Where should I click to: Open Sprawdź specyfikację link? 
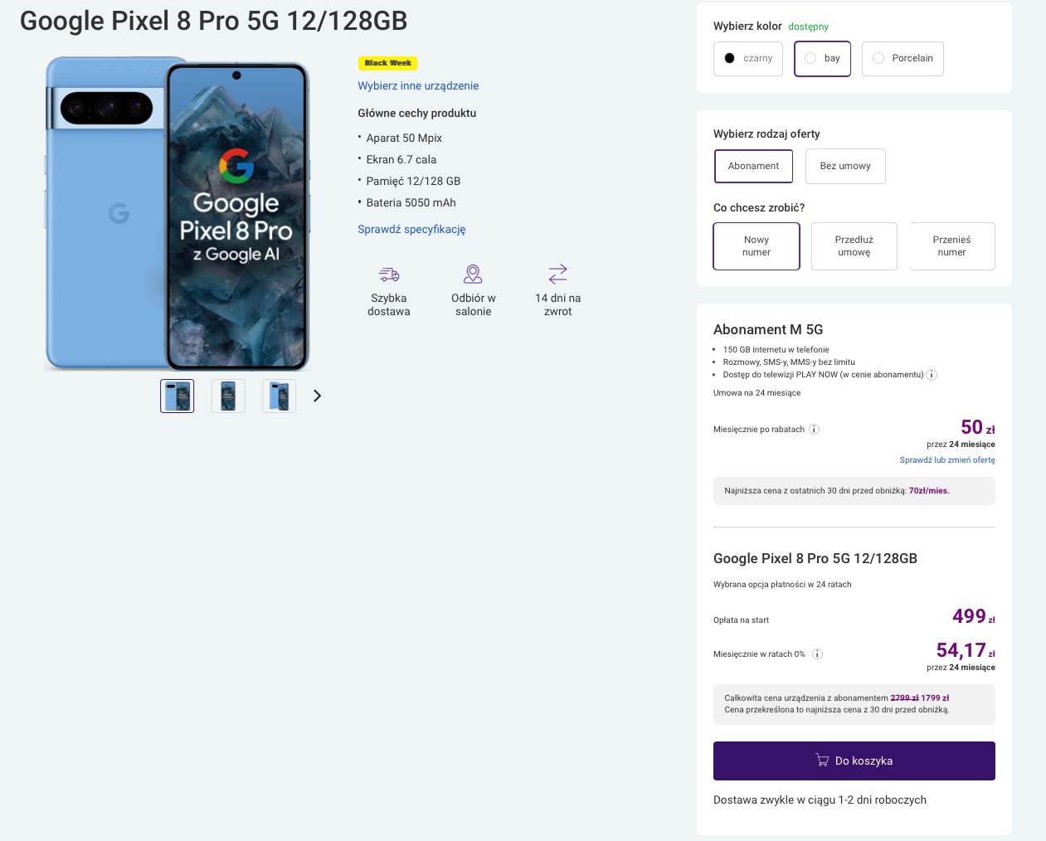click(x=411, y=230)
